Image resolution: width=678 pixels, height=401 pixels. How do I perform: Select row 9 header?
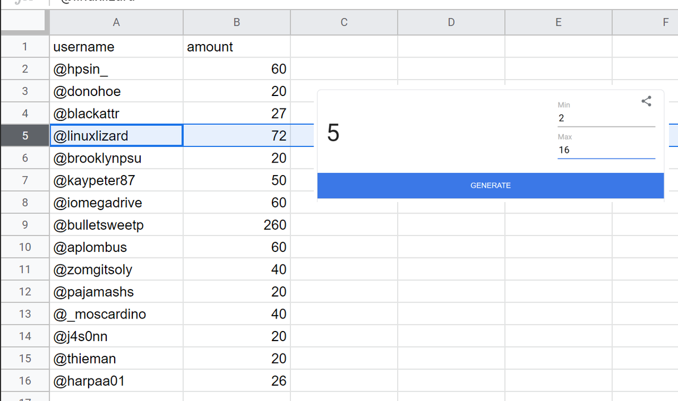pos(25,225)
